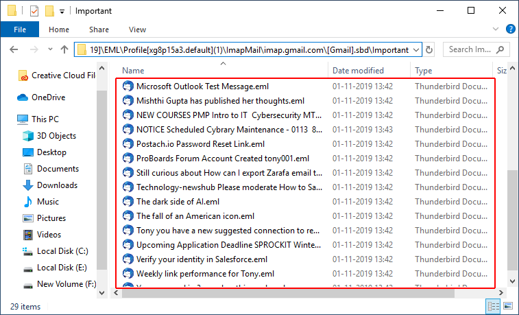
Task: Select New Volume (F:) in sidebar
Action: coord(60,284)
